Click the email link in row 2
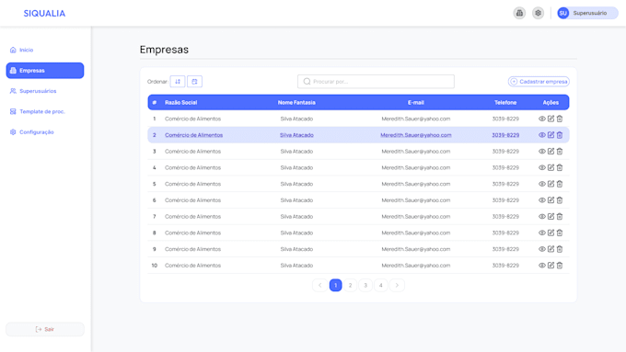The image size is (626, 352). pyautogui.click(x=415, y=135)
